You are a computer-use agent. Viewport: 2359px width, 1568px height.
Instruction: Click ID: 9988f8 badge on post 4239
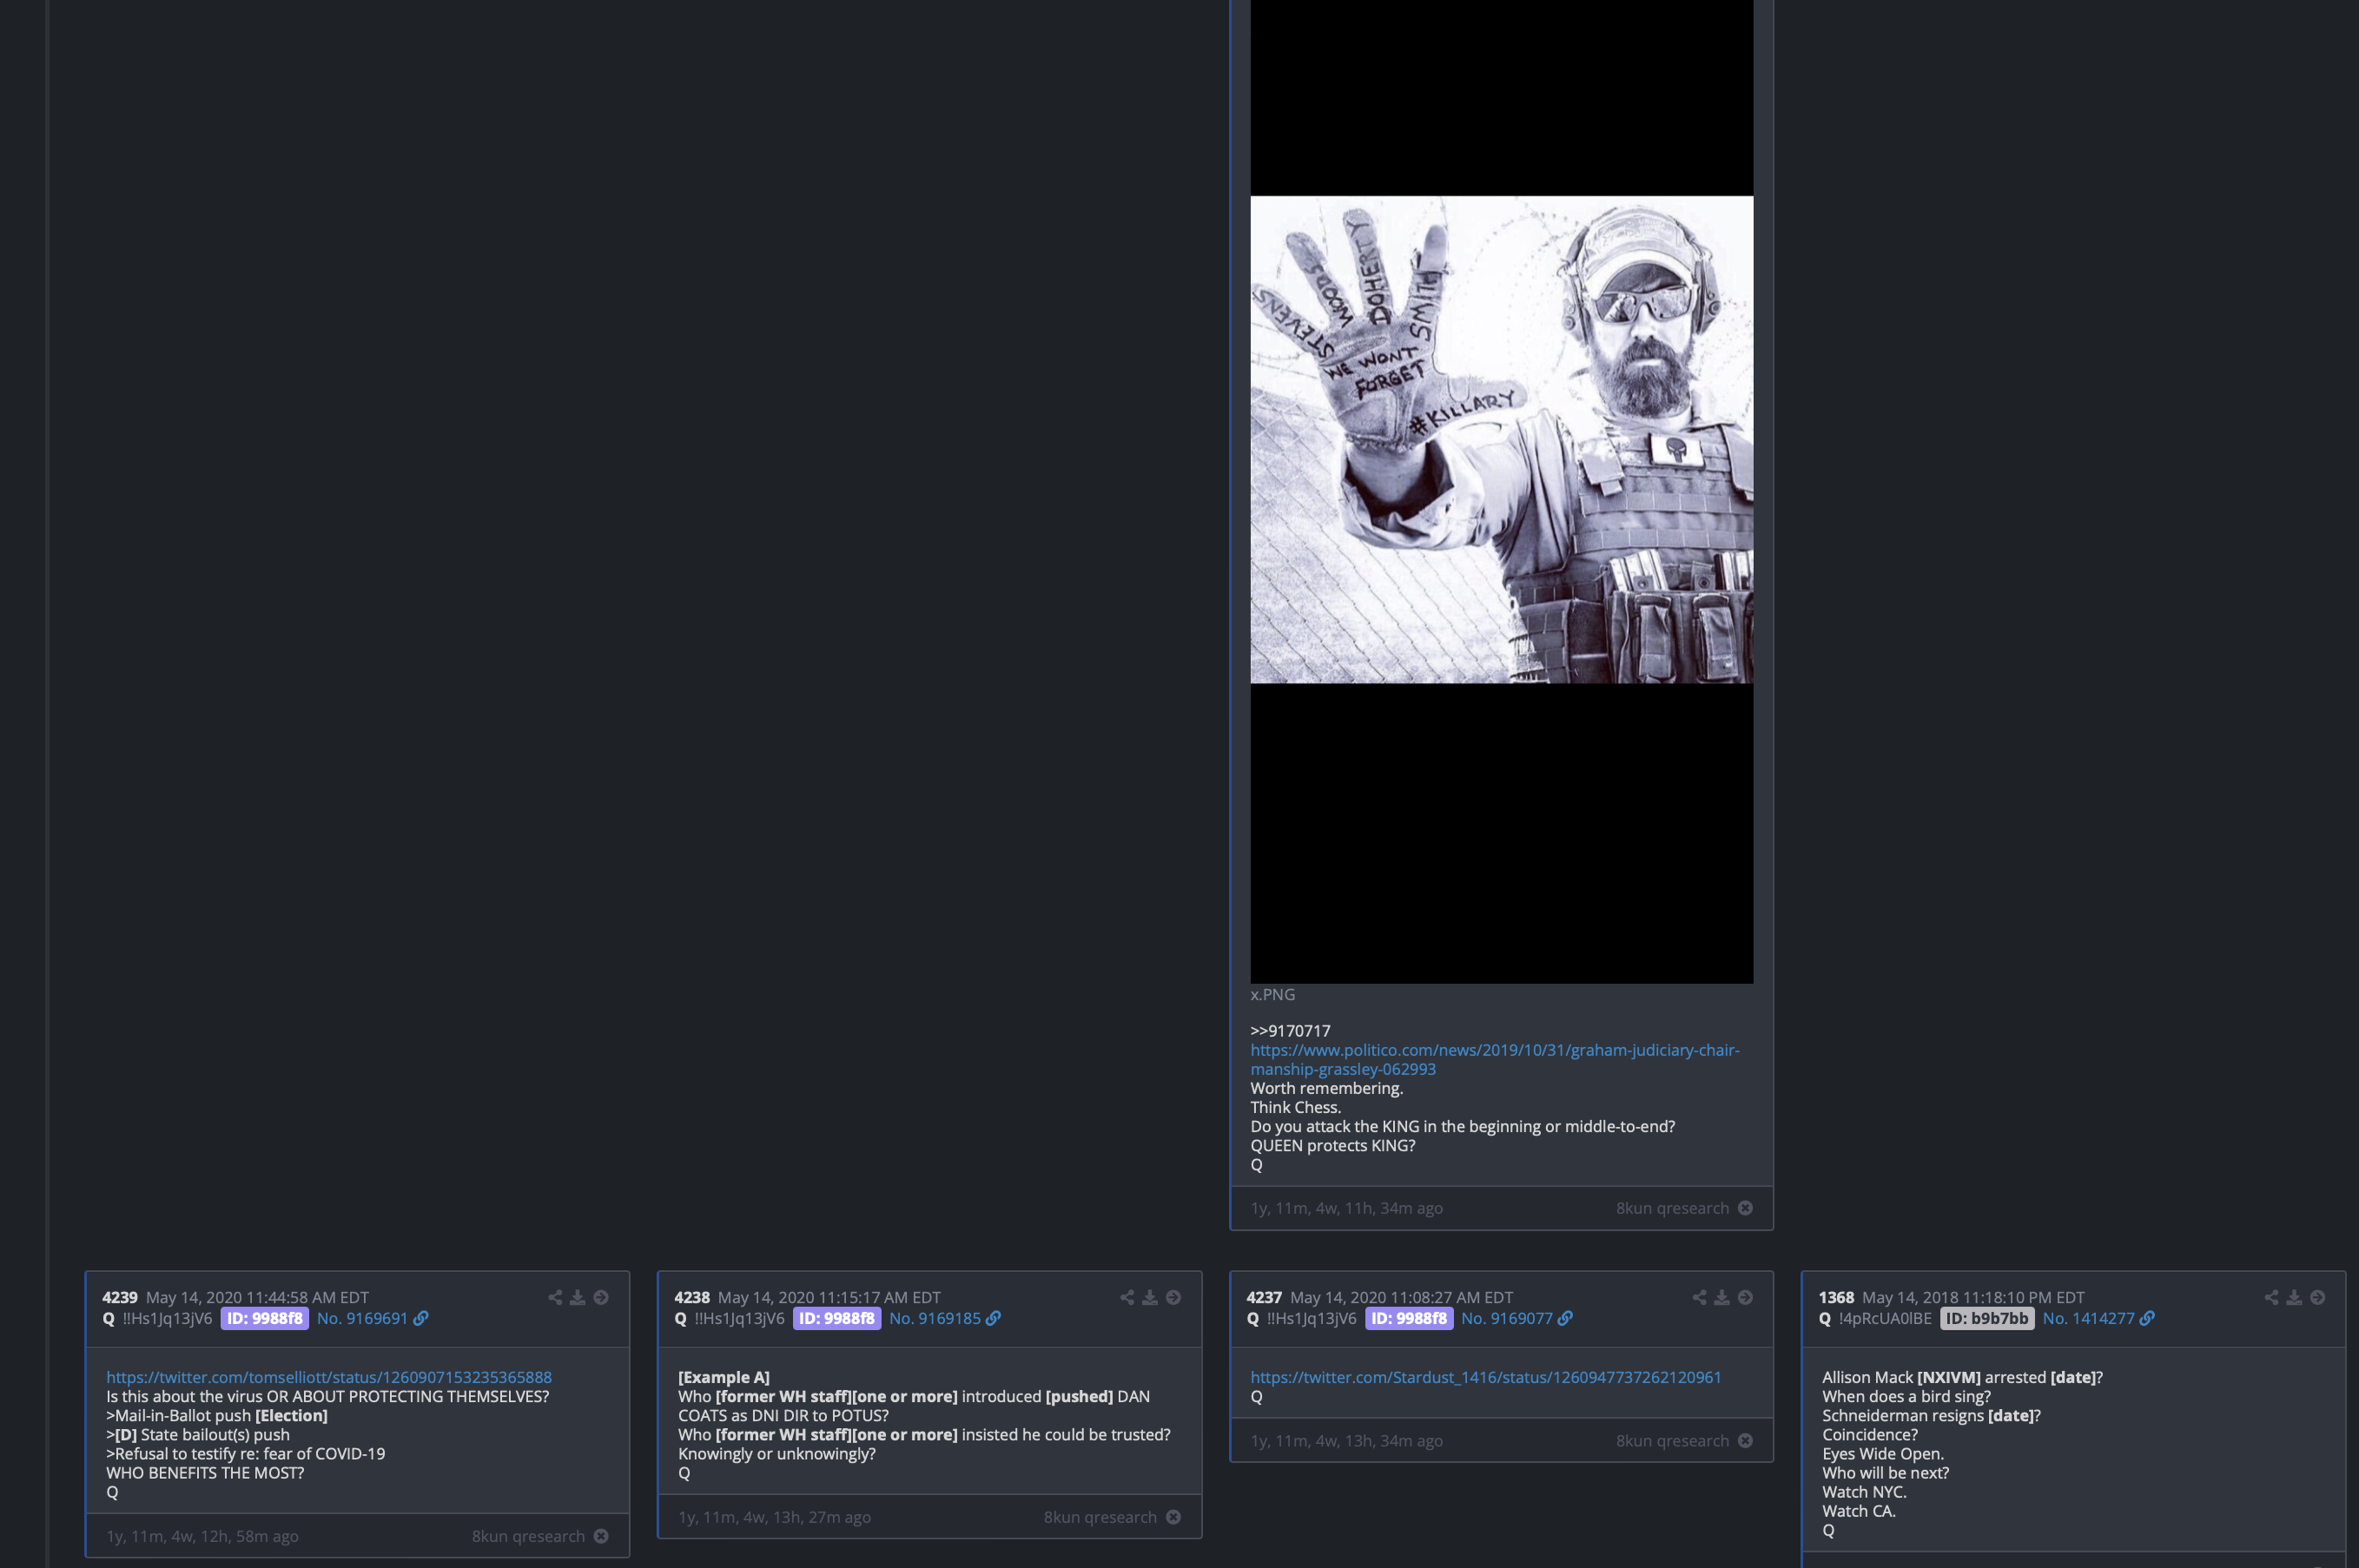[x=264, y=1318]
